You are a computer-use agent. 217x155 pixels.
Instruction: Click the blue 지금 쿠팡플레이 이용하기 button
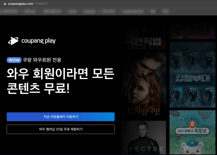[x=61, y=117]
